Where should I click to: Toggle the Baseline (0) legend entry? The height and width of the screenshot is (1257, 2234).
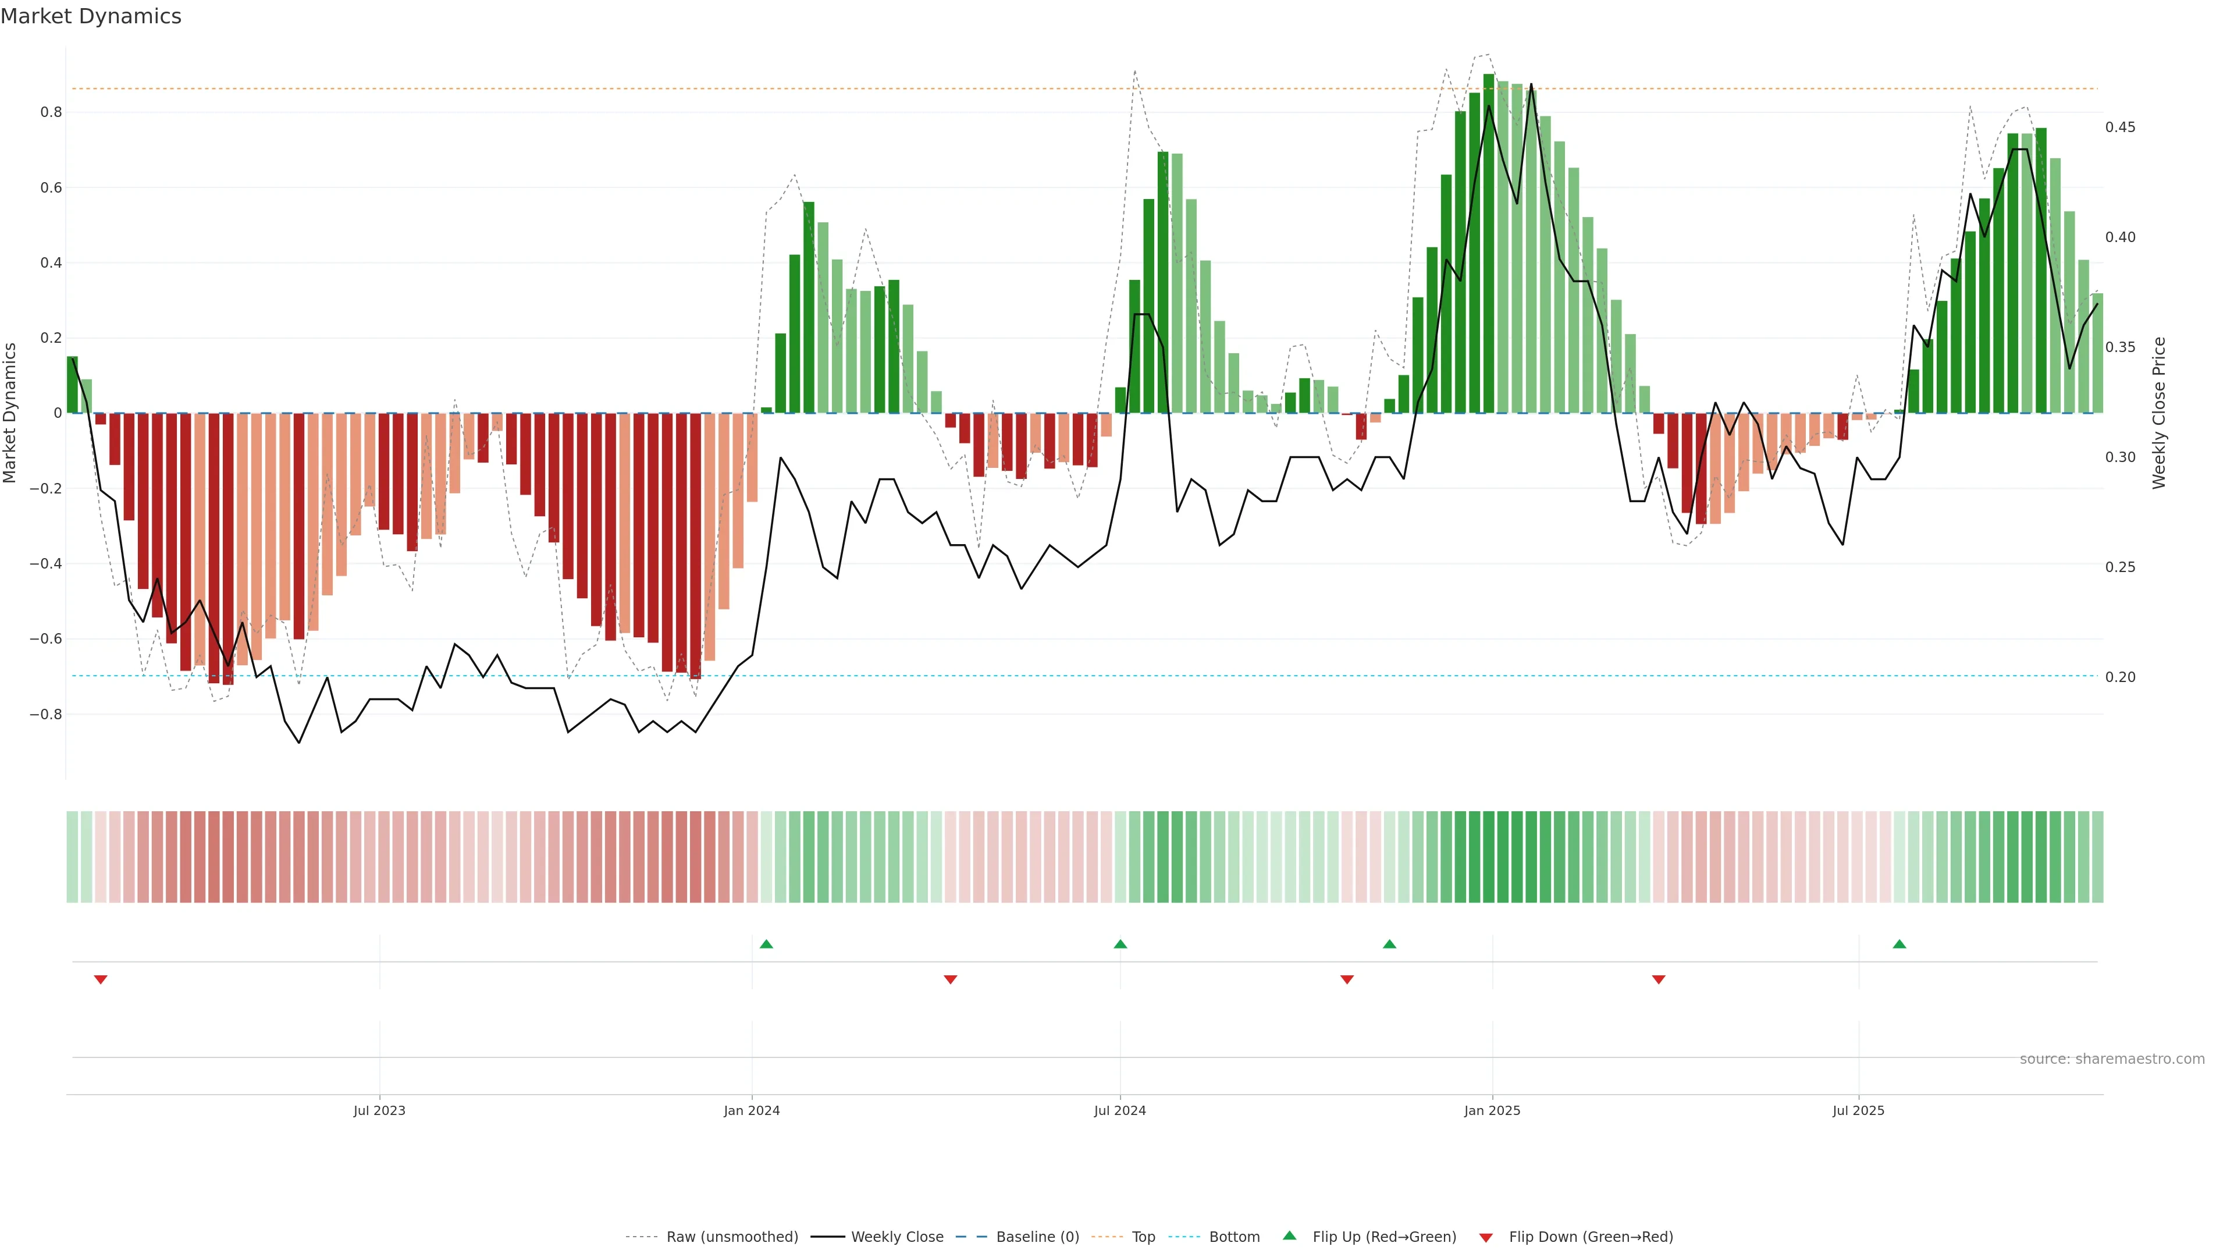coord(1037,1237)
